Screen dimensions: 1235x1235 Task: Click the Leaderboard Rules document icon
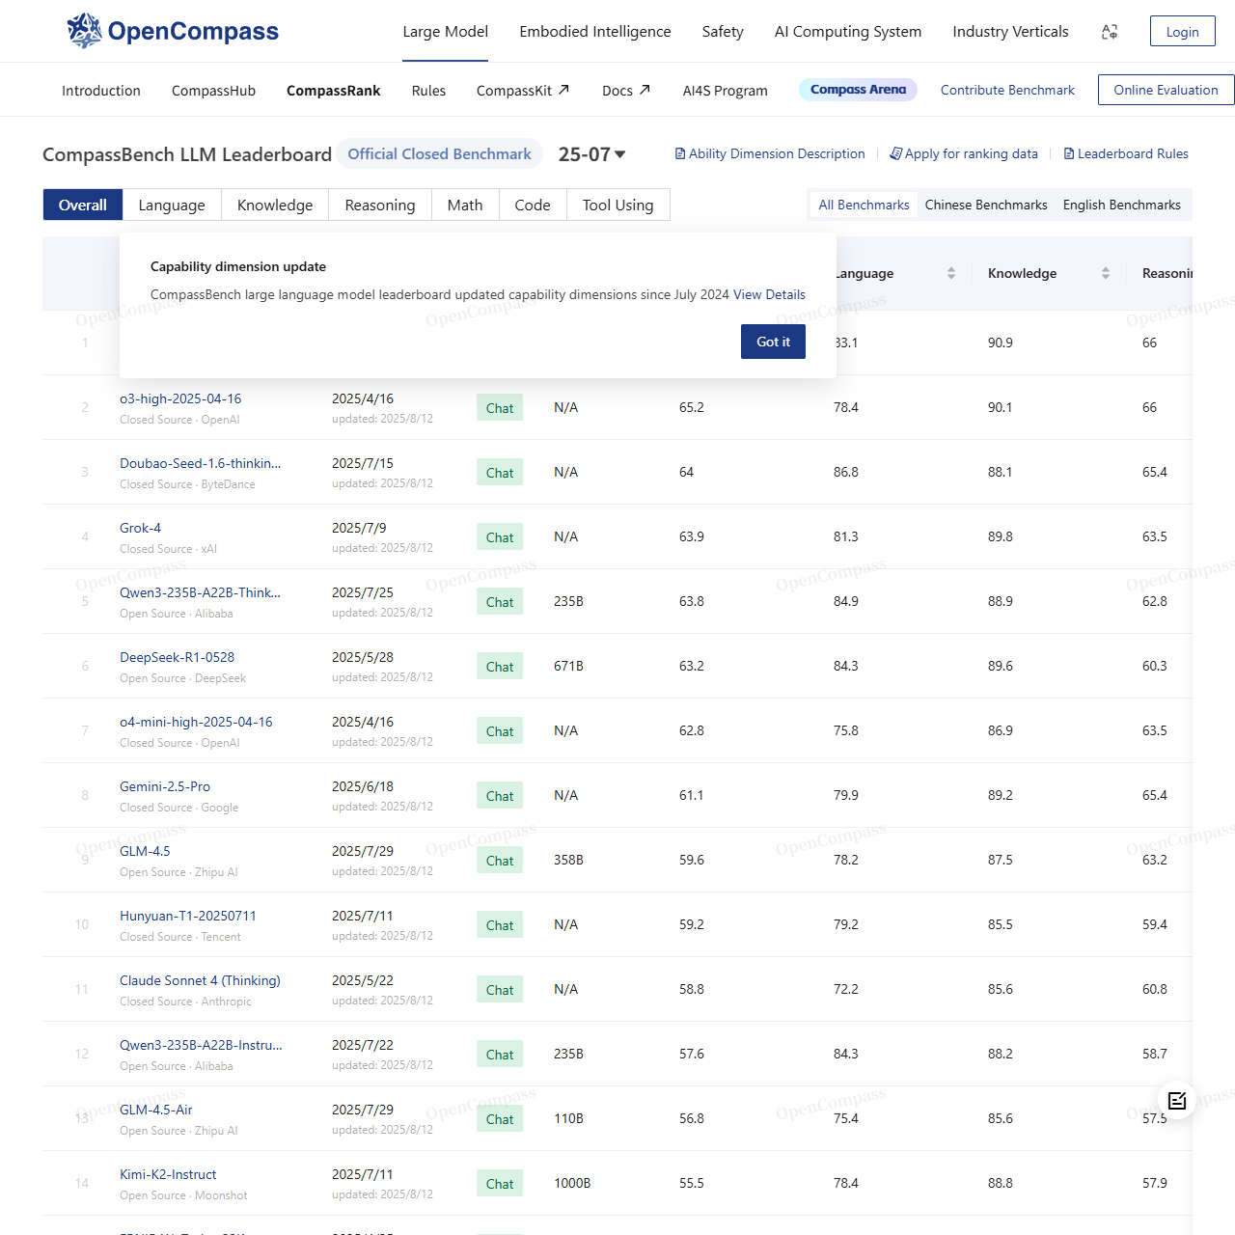[x=1068, y=153]
